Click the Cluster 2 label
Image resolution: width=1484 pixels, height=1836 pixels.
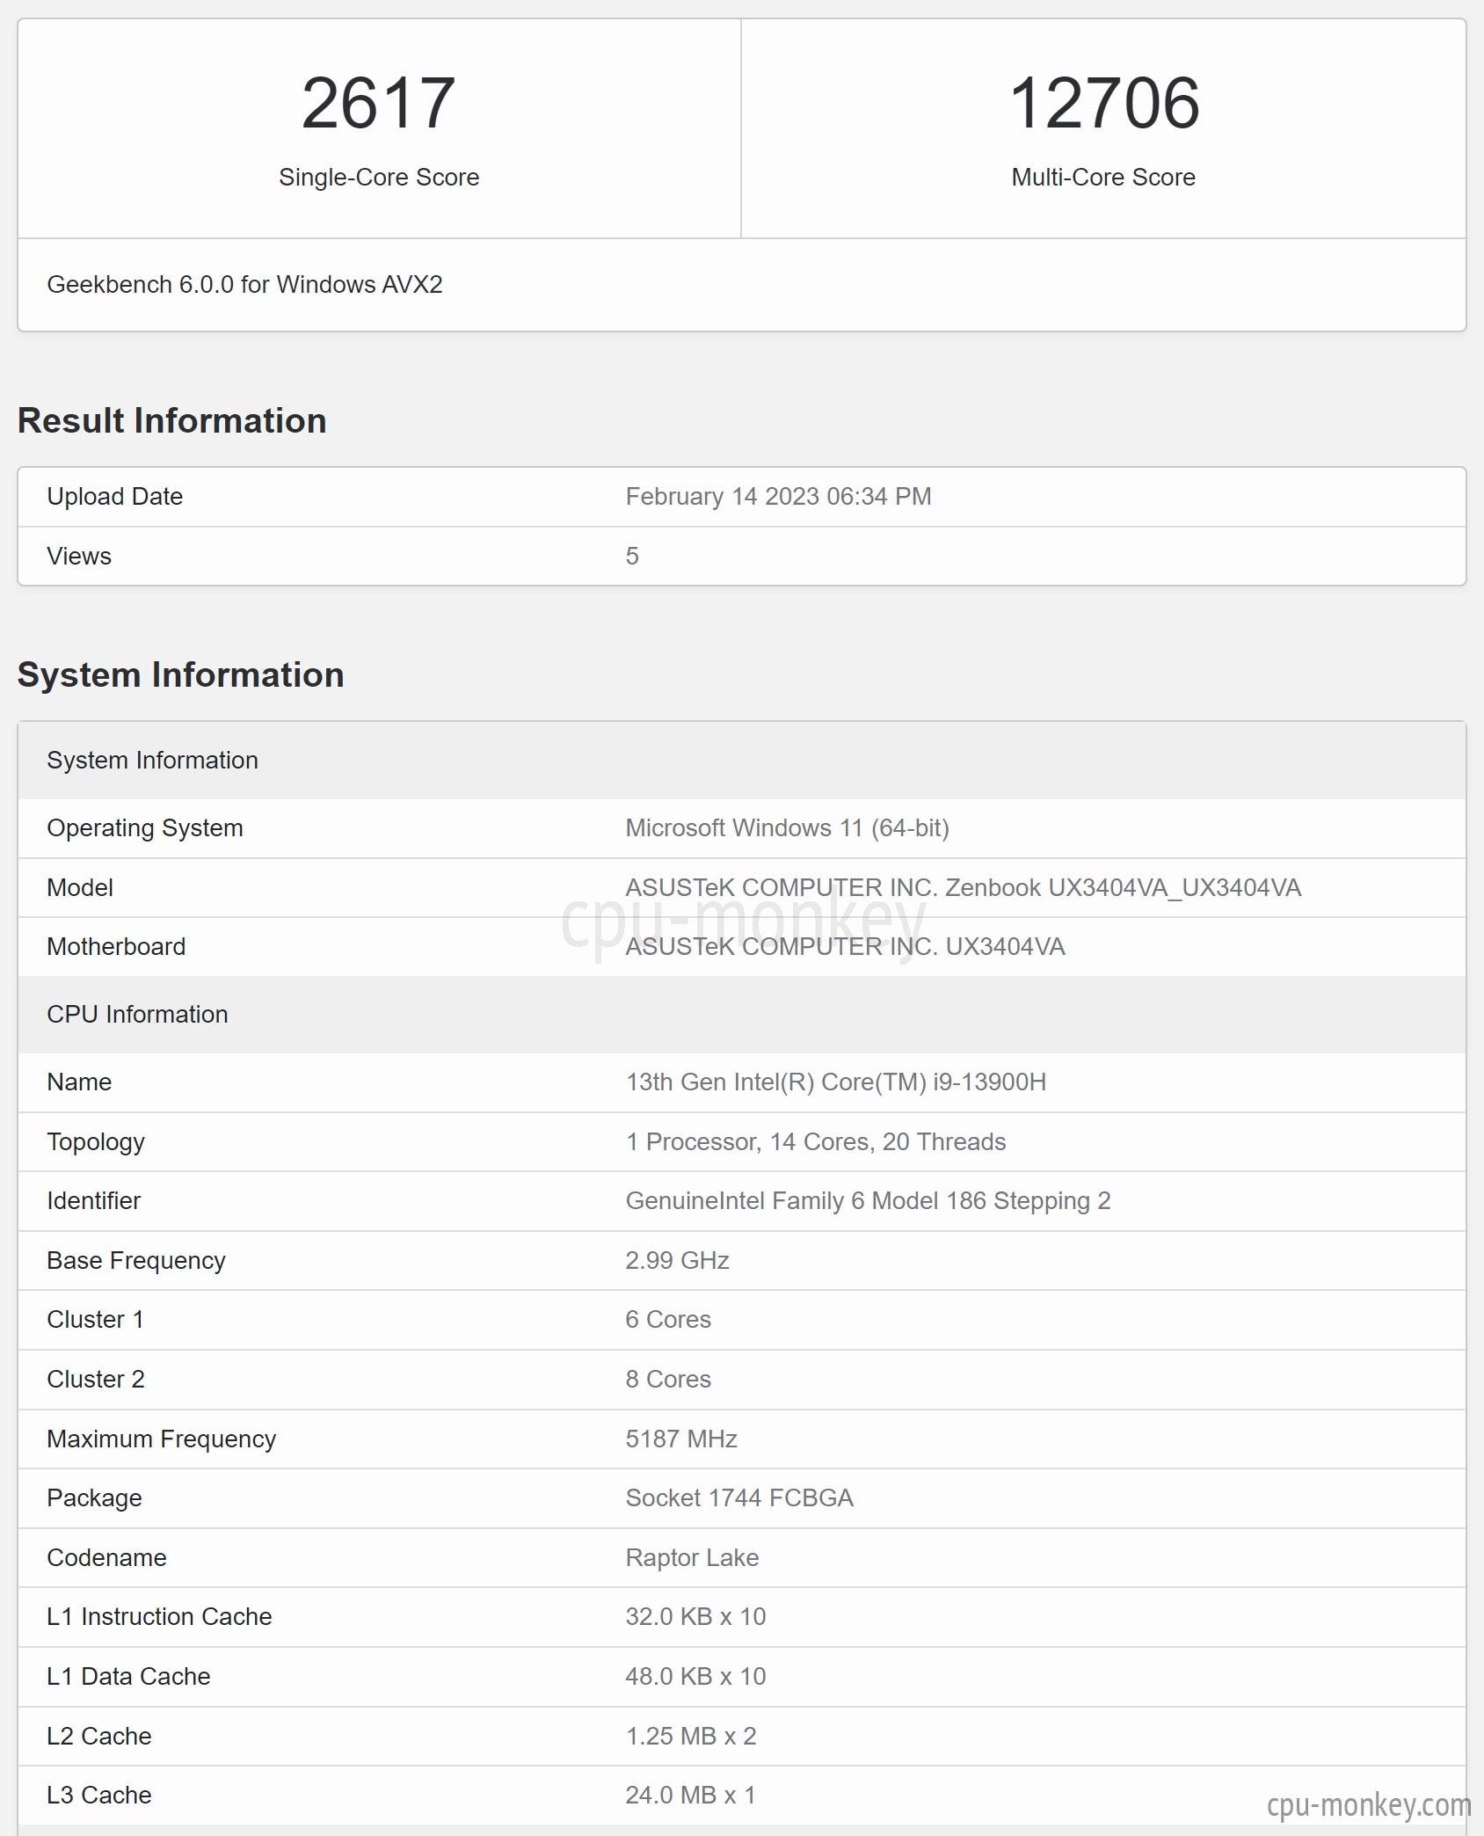click(x=96, y=1379)
